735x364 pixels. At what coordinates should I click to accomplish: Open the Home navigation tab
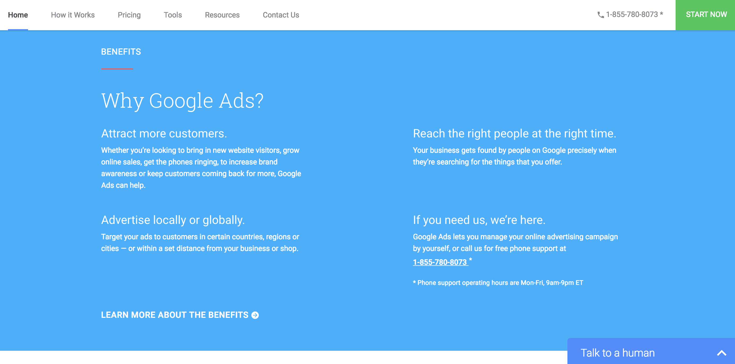point(18,15)
